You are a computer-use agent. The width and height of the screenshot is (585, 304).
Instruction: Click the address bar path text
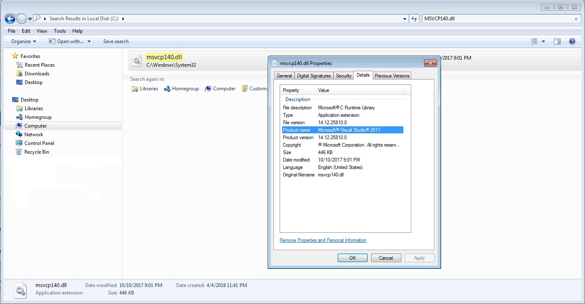85,19
